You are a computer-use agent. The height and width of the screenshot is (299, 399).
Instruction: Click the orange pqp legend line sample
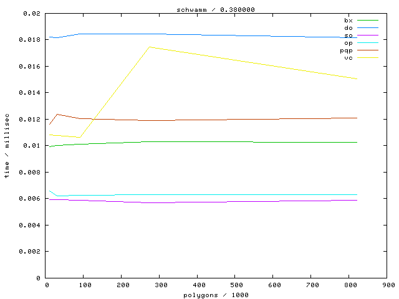368,50
